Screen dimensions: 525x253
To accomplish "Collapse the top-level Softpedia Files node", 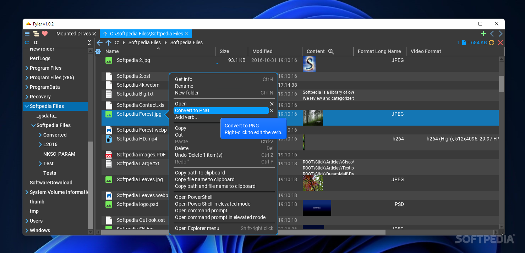I will (27, 106).
